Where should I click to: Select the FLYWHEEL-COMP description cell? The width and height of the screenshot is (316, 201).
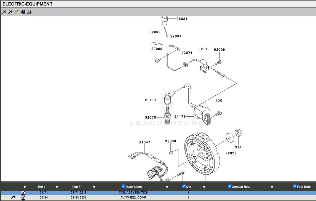tap(133, 197)
